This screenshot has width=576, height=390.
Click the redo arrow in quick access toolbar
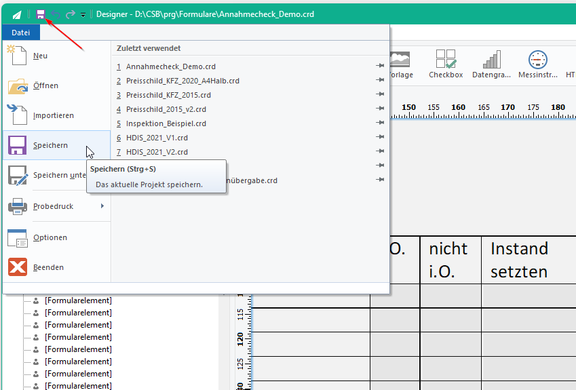point(70,14)
